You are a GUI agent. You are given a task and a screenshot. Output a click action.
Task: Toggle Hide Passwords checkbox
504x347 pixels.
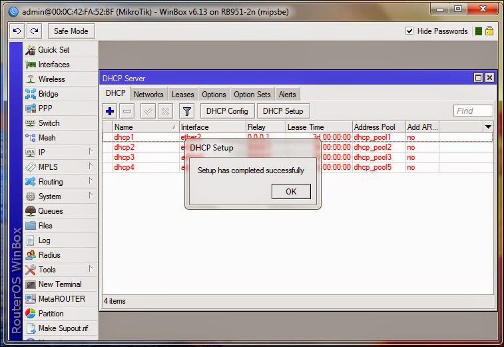[409, 31]
